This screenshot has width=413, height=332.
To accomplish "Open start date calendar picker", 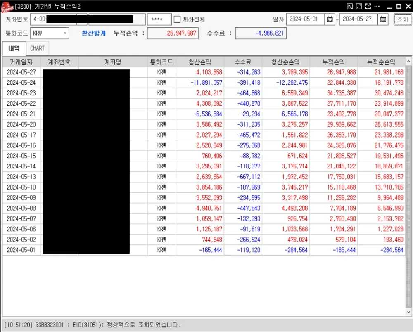I will pos(330,19).
